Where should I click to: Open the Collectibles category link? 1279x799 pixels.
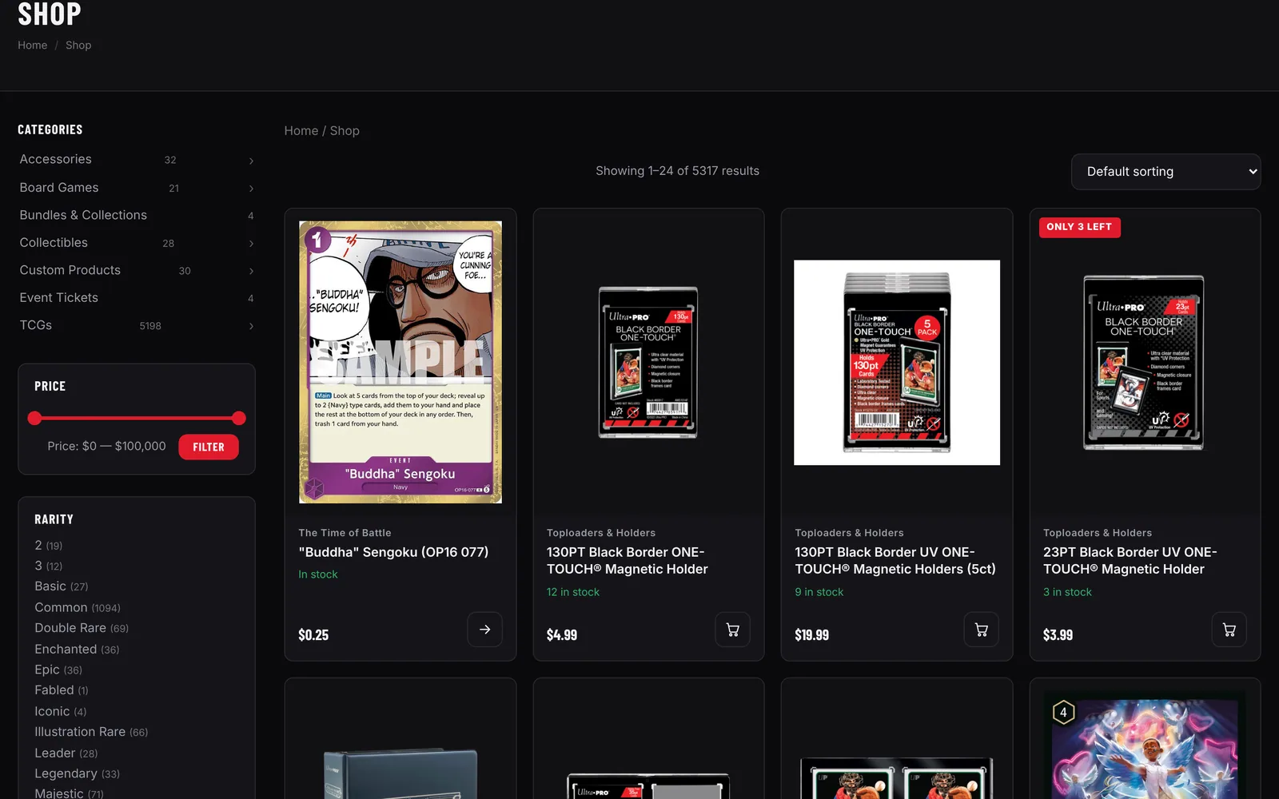pyautogui.click(x=54, y=242)
